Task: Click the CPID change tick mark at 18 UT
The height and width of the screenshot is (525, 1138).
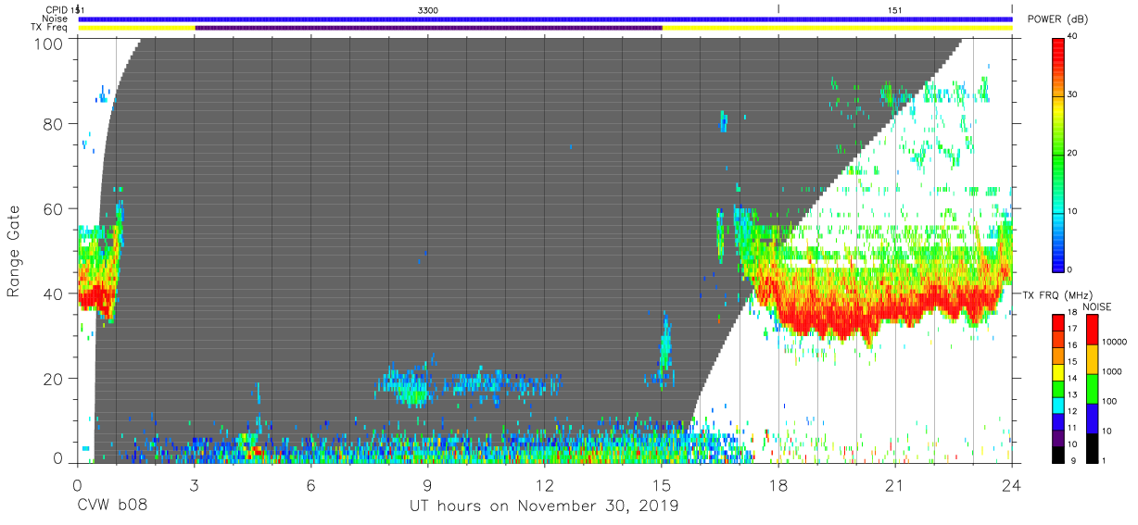Action: [778, 9]
